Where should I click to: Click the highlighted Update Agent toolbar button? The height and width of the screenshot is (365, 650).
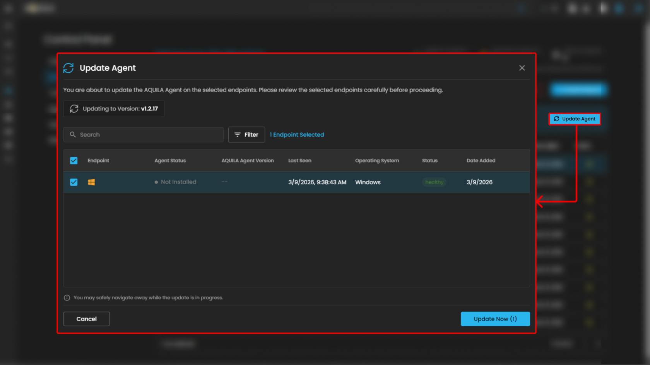click(x=575, y=119)
